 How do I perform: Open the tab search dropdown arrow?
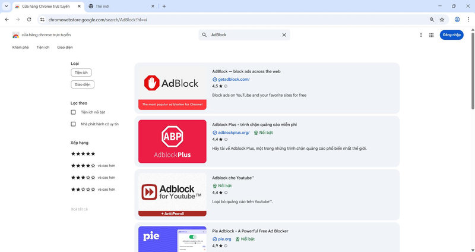pos(6,6)
